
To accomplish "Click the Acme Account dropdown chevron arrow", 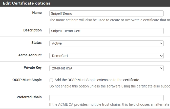I will [161, 56].
